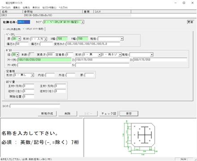197x161 pixels.
Task: Click the 偏芯X input field
Action: click(x=22, y=44)
